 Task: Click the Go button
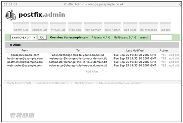pos(42,37)
